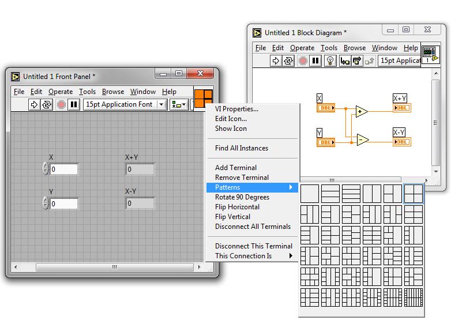Click the Run arrow in Block Diagram toolbar
The image size is (451, 324).
point(276,61)
